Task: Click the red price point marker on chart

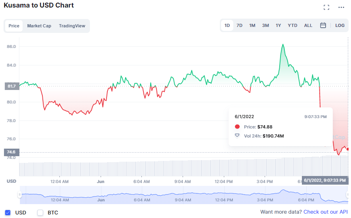Action: (x=347, y=149)
